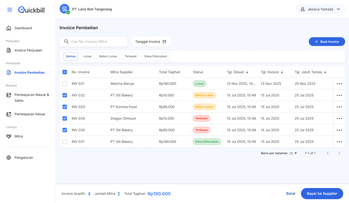Open the Tanggal Invoice date picker

pos(151,42)
